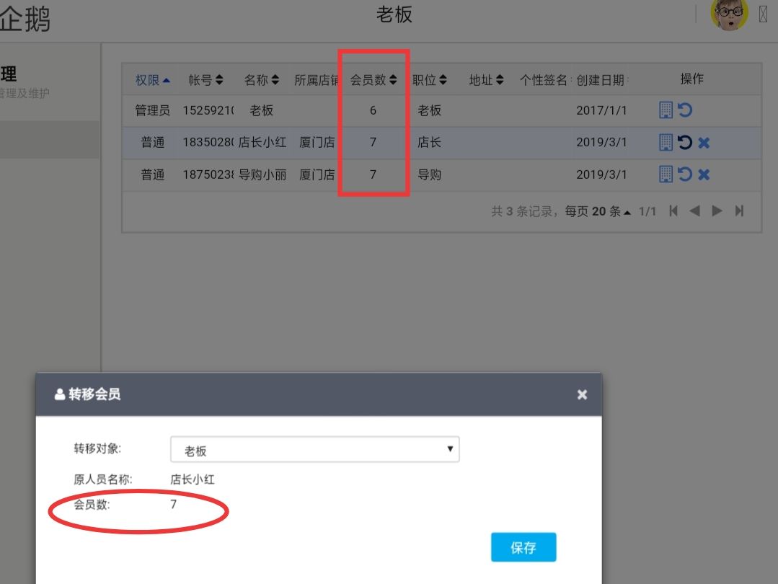Jump to the last page
The height and width of the screenshot is (584, 778).
tap(739, 211)
